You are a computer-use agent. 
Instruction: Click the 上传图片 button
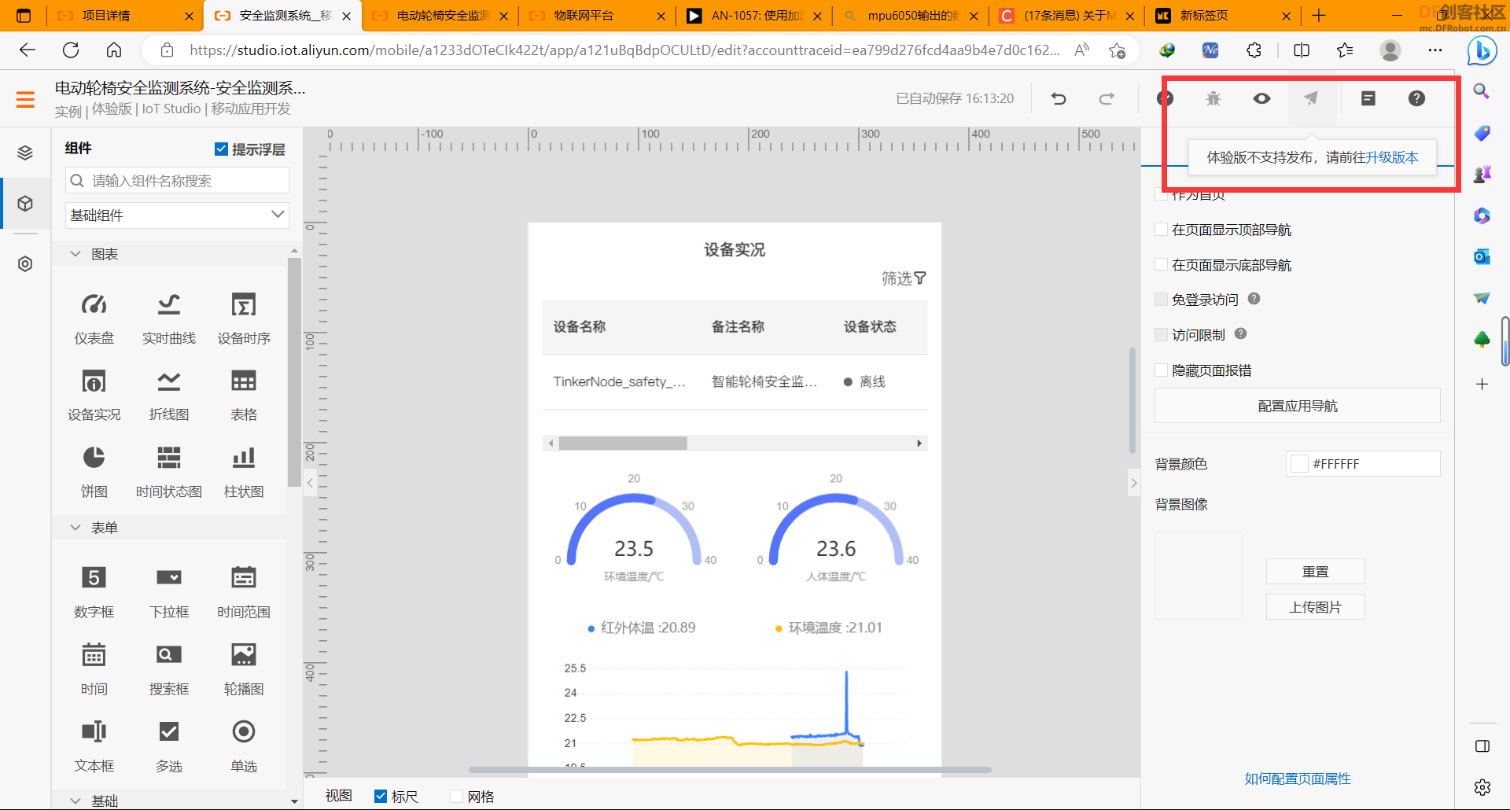[1315, 607]
